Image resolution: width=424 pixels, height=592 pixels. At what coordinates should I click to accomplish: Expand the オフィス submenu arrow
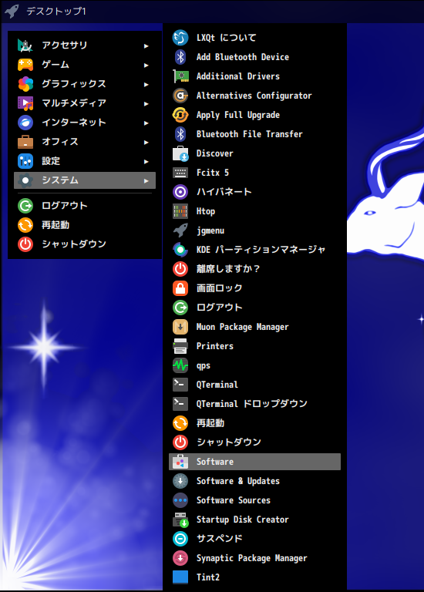(146, 142)
